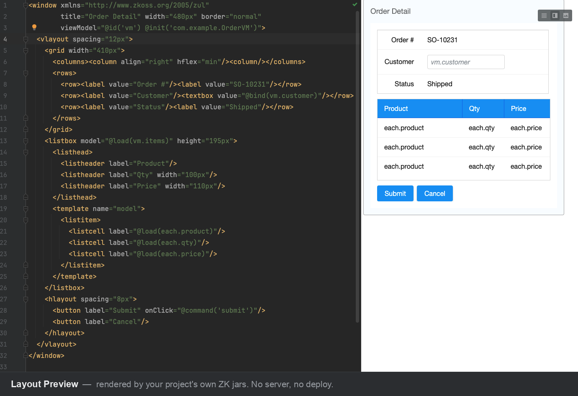Focus the Customer textbox showing vm.customer
Image resolution: width=578 pixels, height=396 pixels.
(466, 62)
